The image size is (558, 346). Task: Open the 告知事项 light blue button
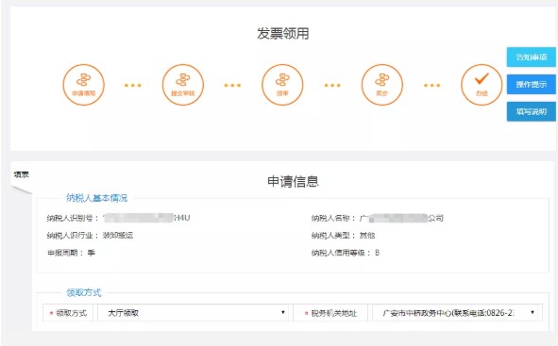click(532, 57)
